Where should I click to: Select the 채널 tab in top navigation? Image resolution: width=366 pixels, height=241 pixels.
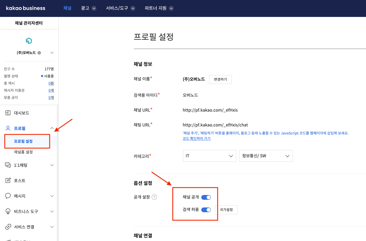tap(67, 8)
